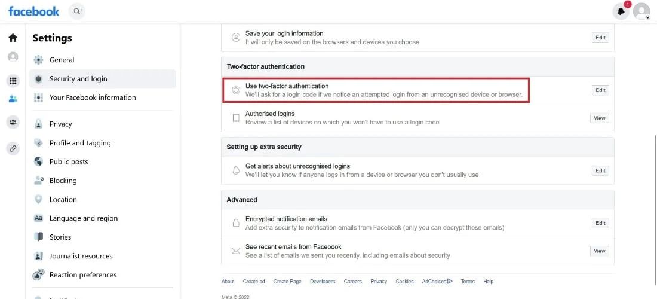
Task: Open the apps grid menu icon
Action: pyautogui.click(x=13, y=81)
